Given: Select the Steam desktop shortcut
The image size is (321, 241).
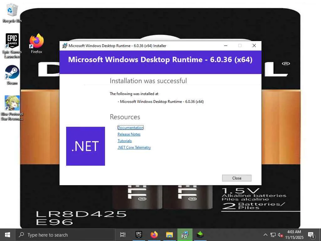Looking at the screenshot, I should pyautogui.click(x=12, y=75).
